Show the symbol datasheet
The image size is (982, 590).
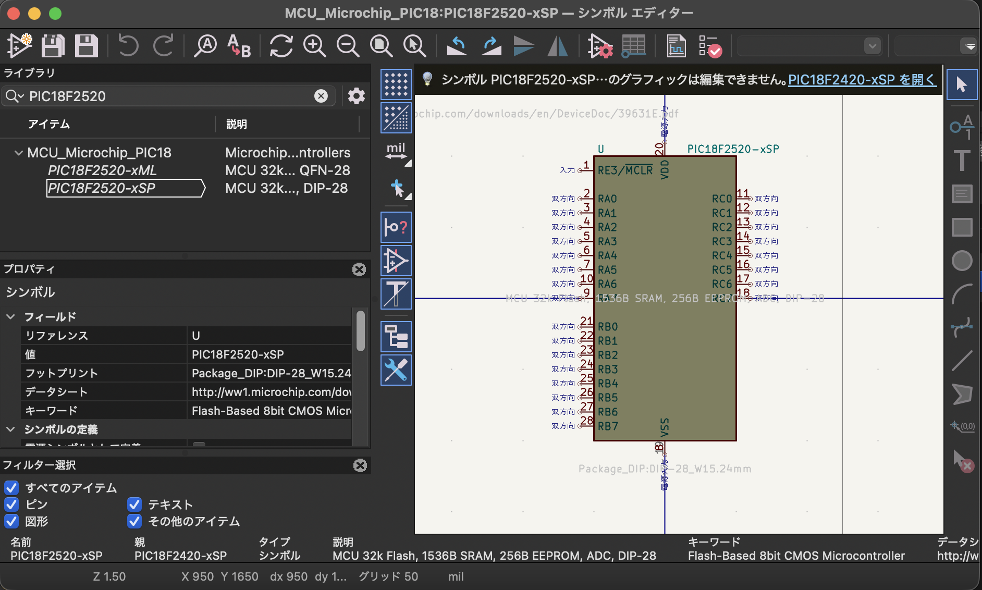(676, 46)
